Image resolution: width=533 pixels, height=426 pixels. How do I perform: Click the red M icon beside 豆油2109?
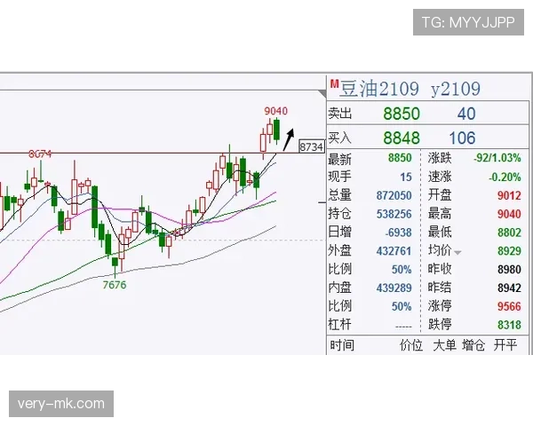pyautogui.click(x=335, y=83)
